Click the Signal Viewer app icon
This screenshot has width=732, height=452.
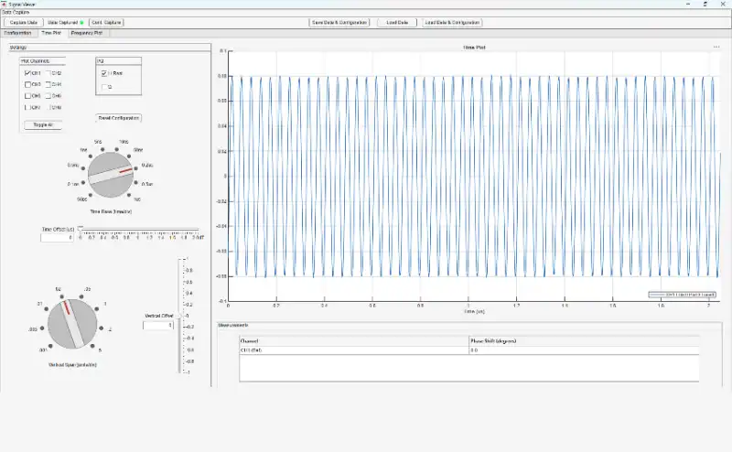pos(5,4)
